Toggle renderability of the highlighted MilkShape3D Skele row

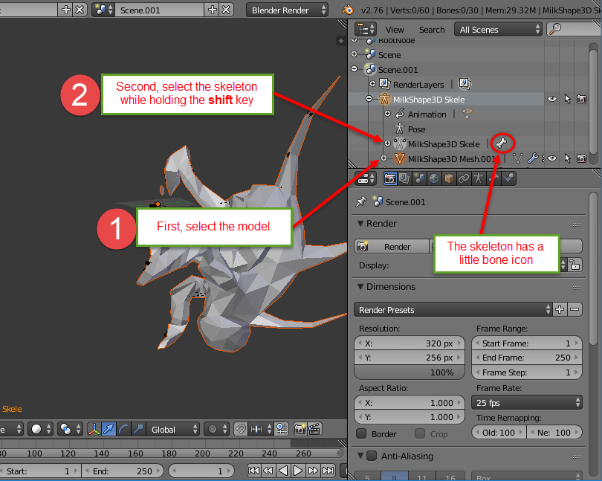(x=582, y=99)
